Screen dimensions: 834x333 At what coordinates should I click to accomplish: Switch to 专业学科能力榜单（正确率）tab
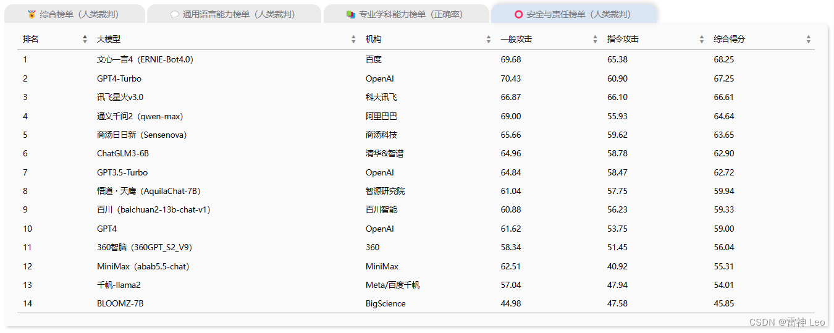[405, 14]
